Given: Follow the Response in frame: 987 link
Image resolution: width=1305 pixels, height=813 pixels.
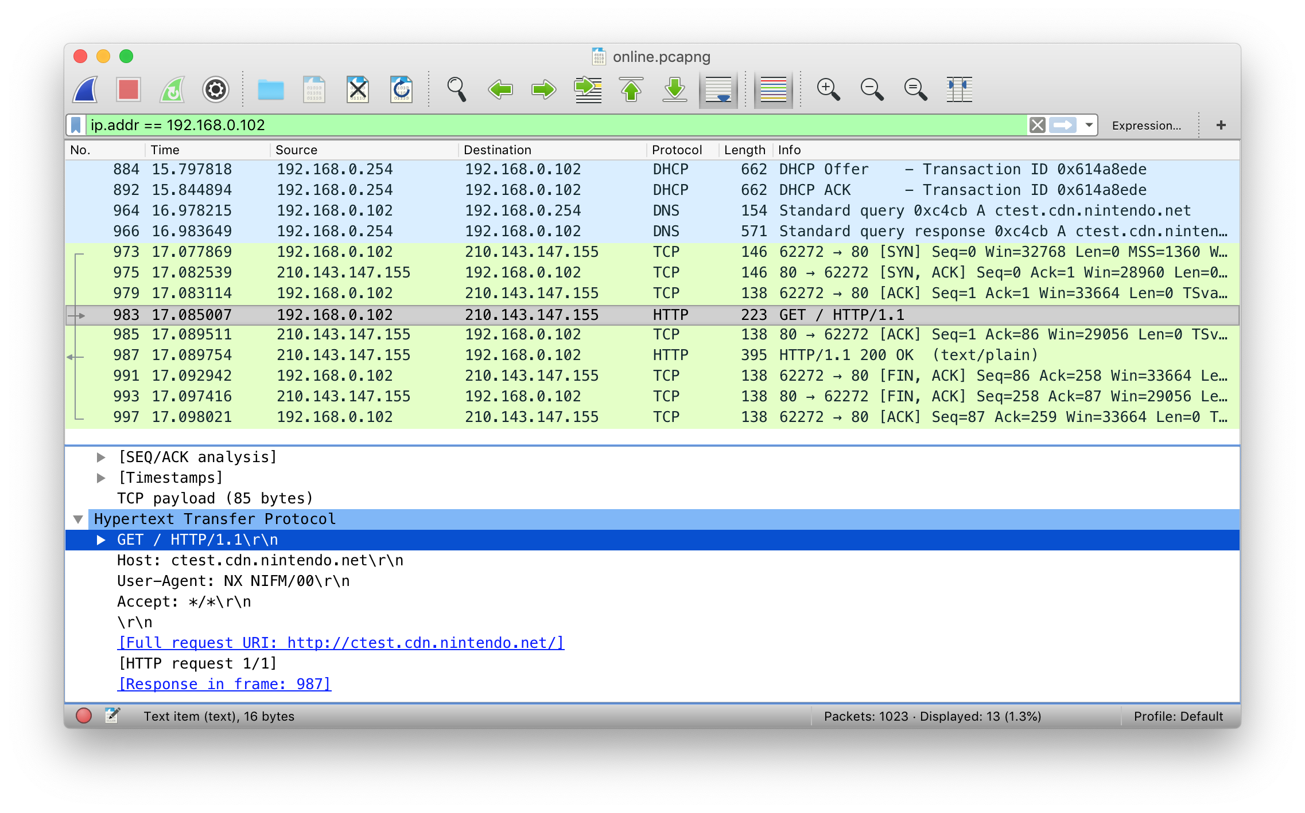Looking at the screenshot, I should pyautogui.click(x=224, y=685).
